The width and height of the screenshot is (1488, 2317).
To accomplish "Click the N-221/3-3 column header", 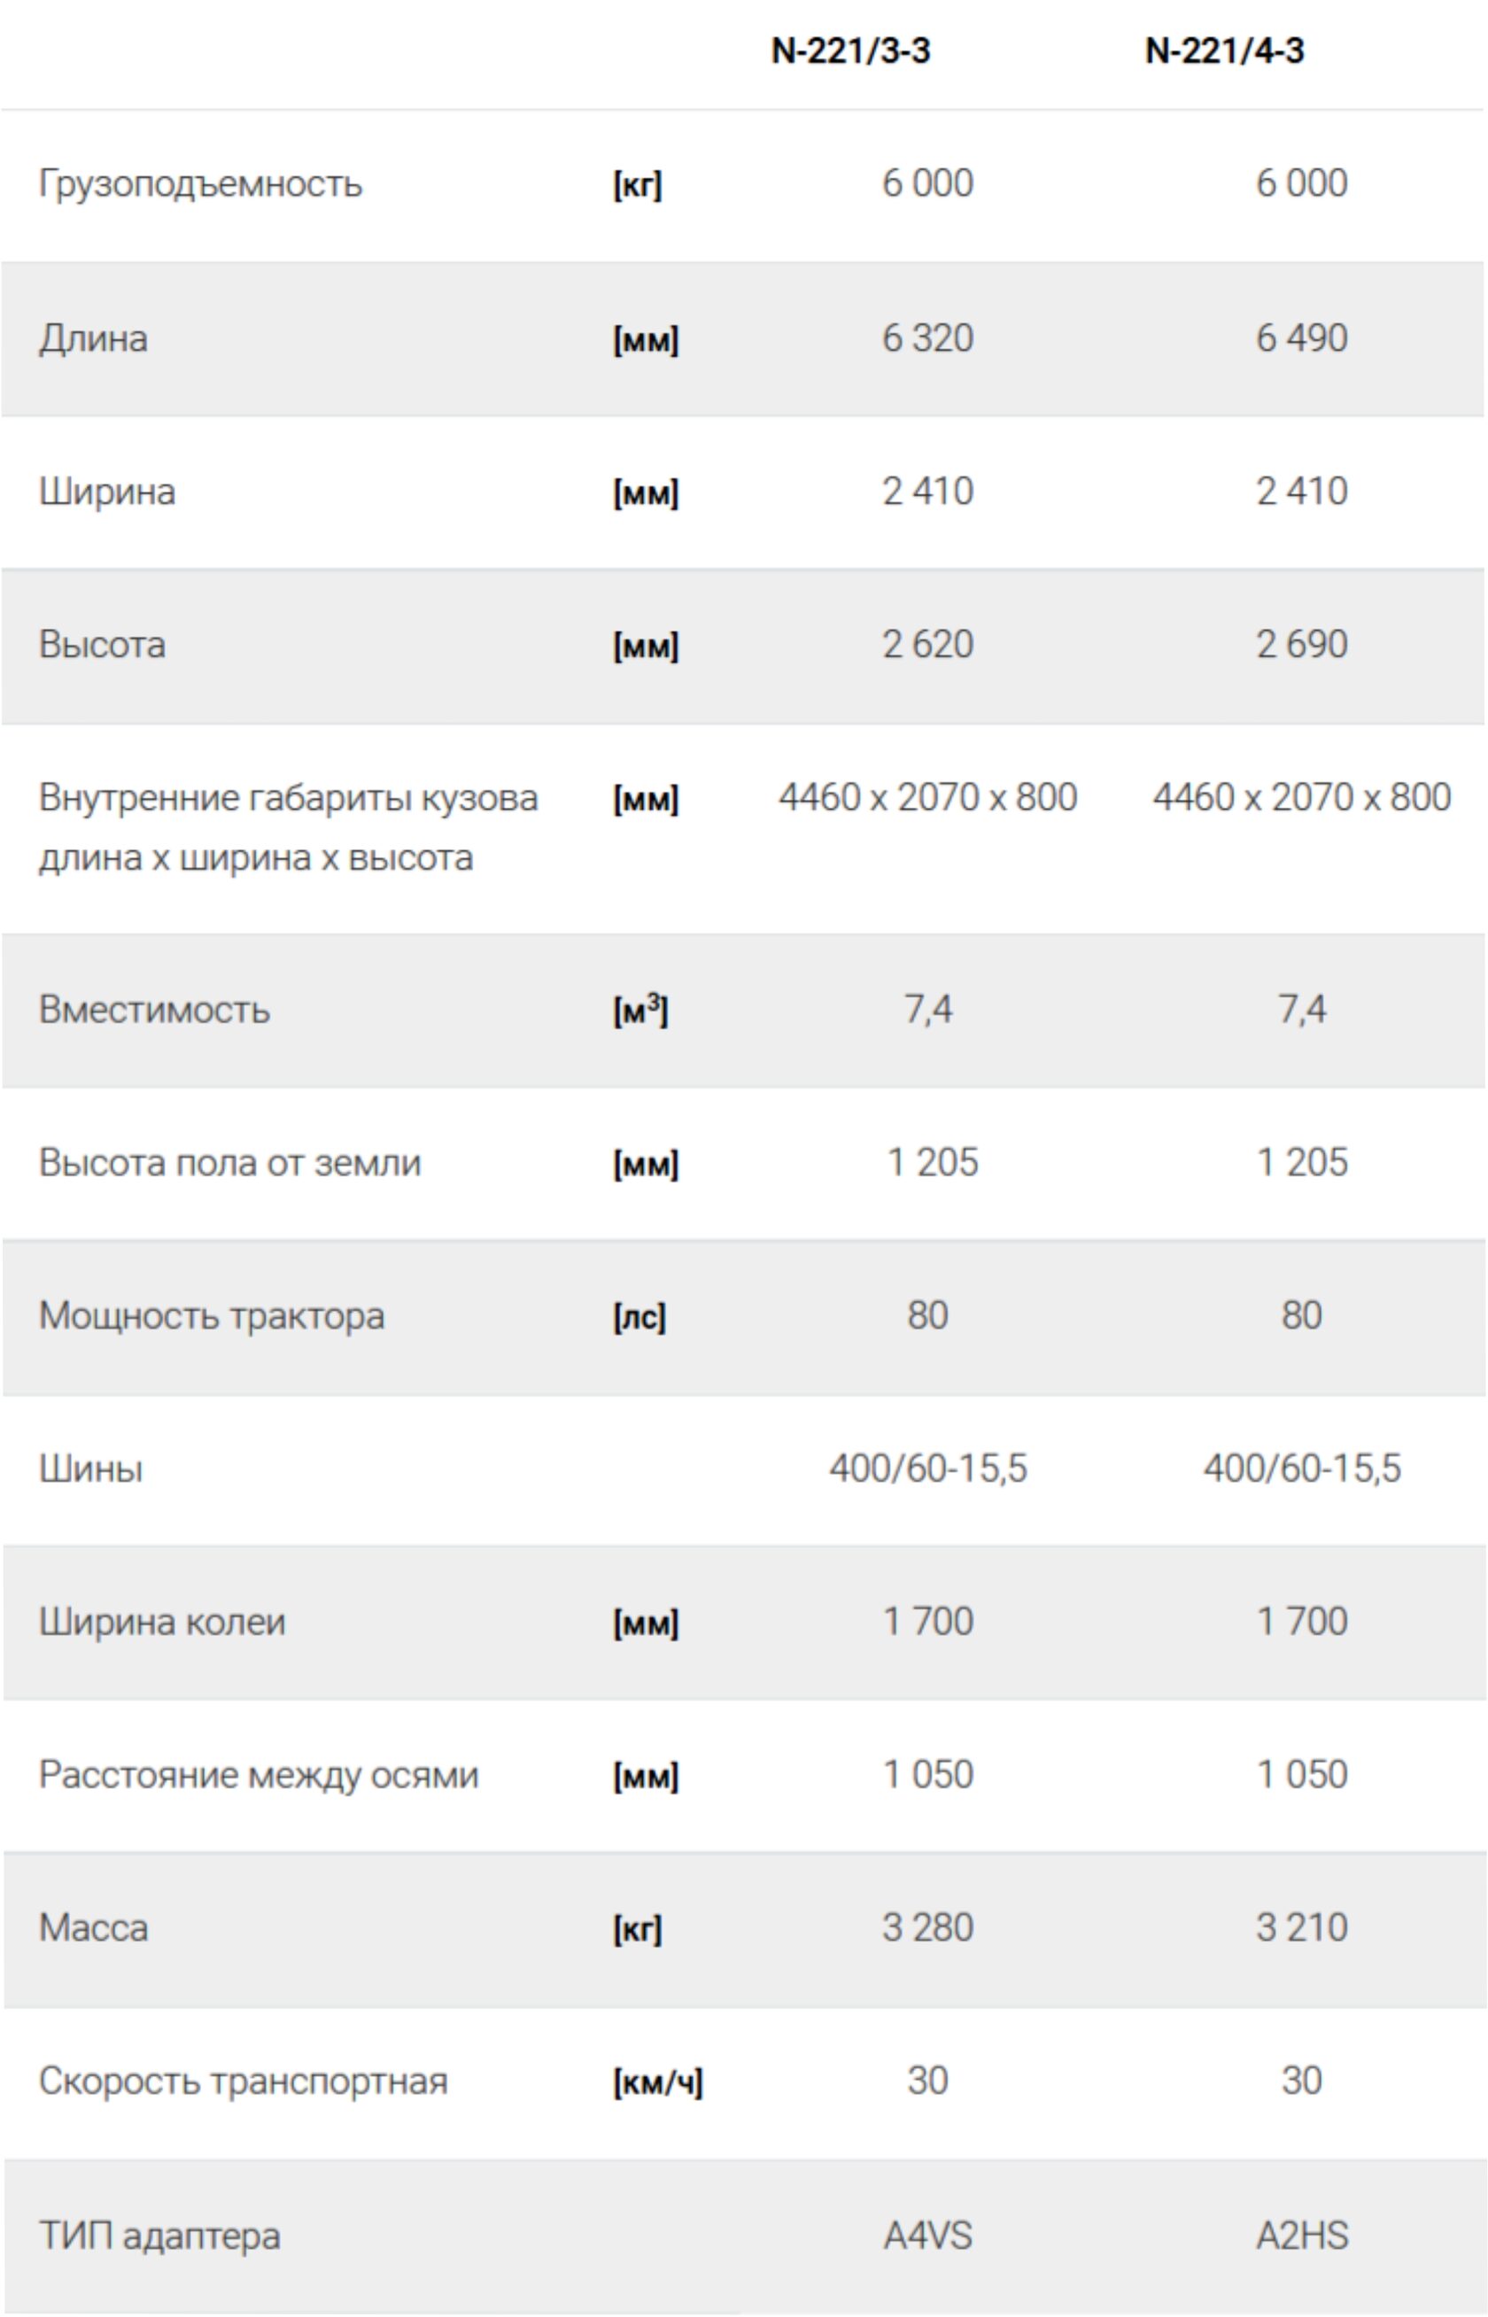I will (850, 50).
